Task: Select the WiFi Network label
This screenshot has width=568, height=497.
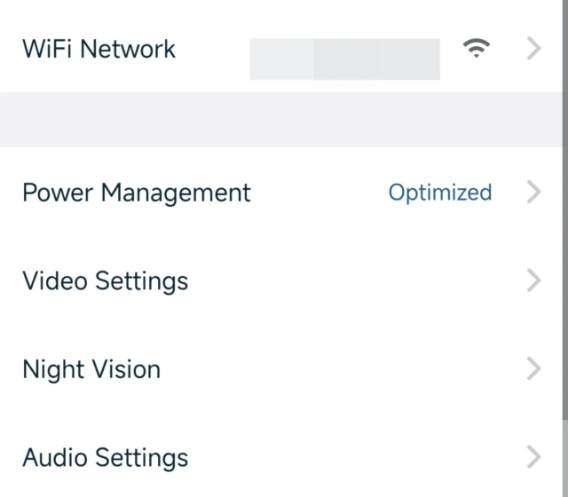Action: point(99,49)
